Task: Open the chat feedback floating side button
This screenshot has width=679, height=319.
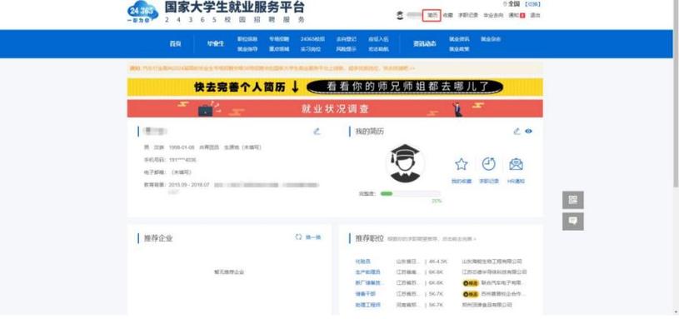Action: click(573, 222)
